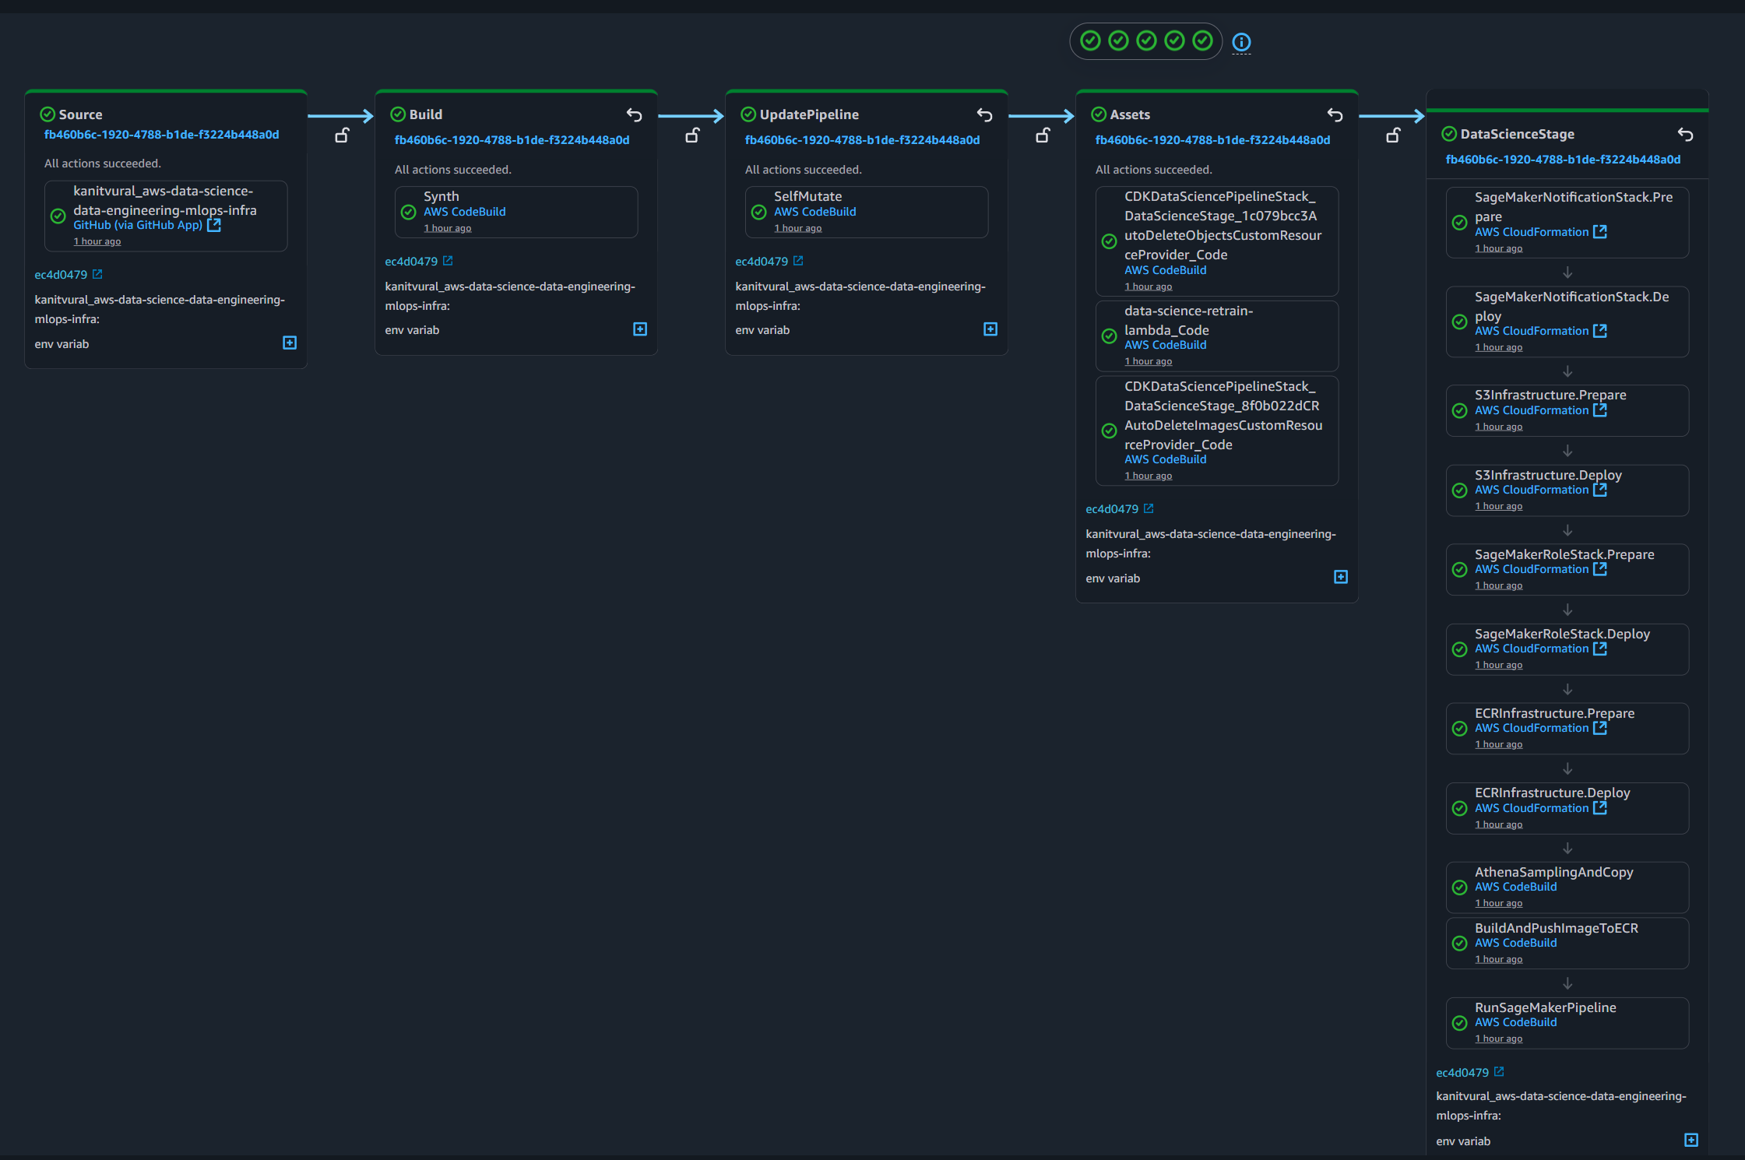The image size is (1745, 1160).
Task: Click the rollback icon on Assets stage
Action: (x=1335, y=115)
